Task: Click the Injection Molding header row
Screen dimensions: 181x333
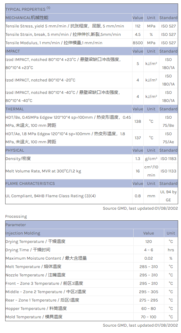Action: [x=23, y=233]
